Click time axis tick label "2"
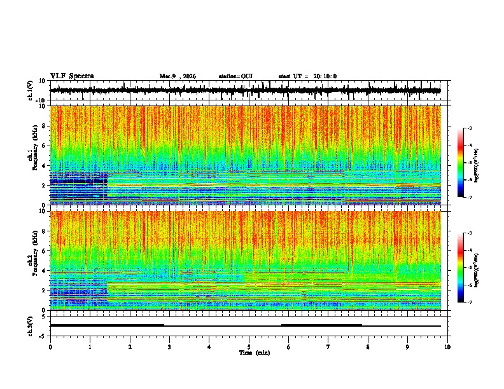The image size is (504, 389). tap(130, 347)
